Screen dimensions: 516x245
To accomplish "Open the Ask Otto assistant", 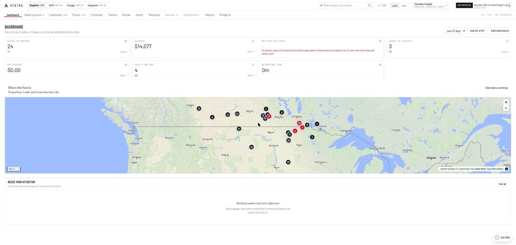I will click(x=503, y=237).
